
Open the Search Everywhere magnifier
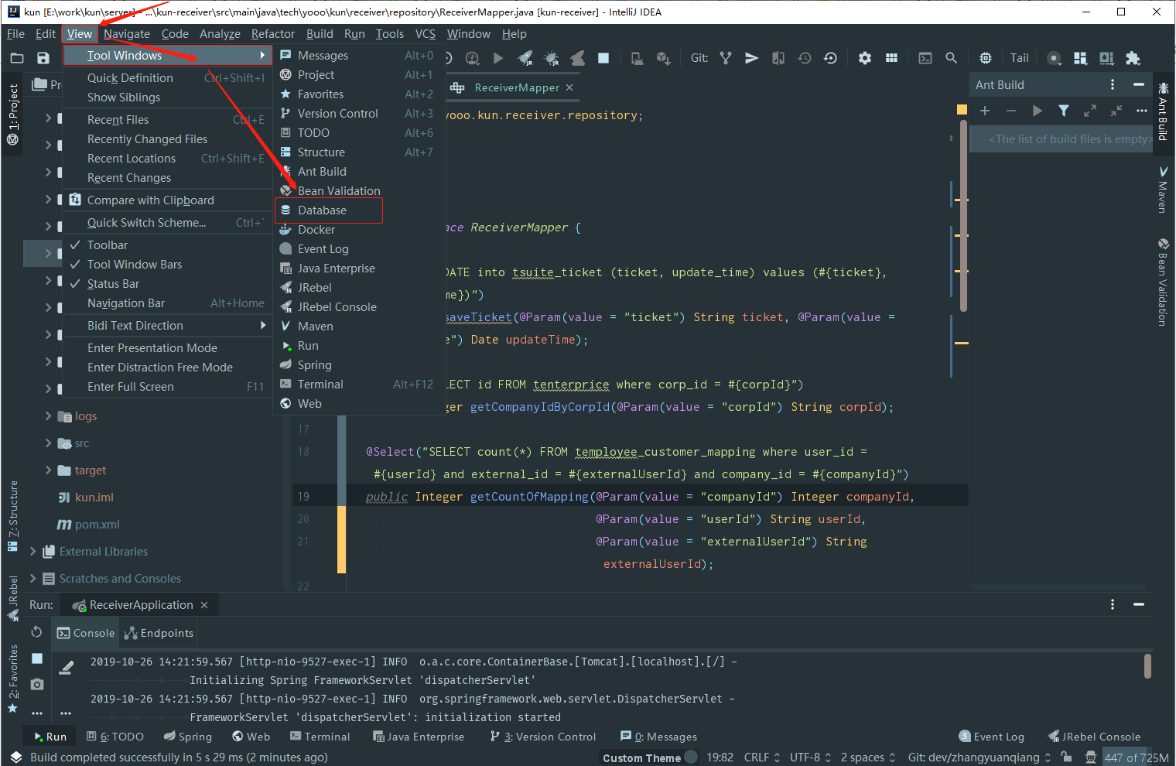click(x=952, y=58)
